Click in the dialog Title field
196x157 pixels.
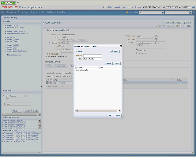[x=92, y=59]
